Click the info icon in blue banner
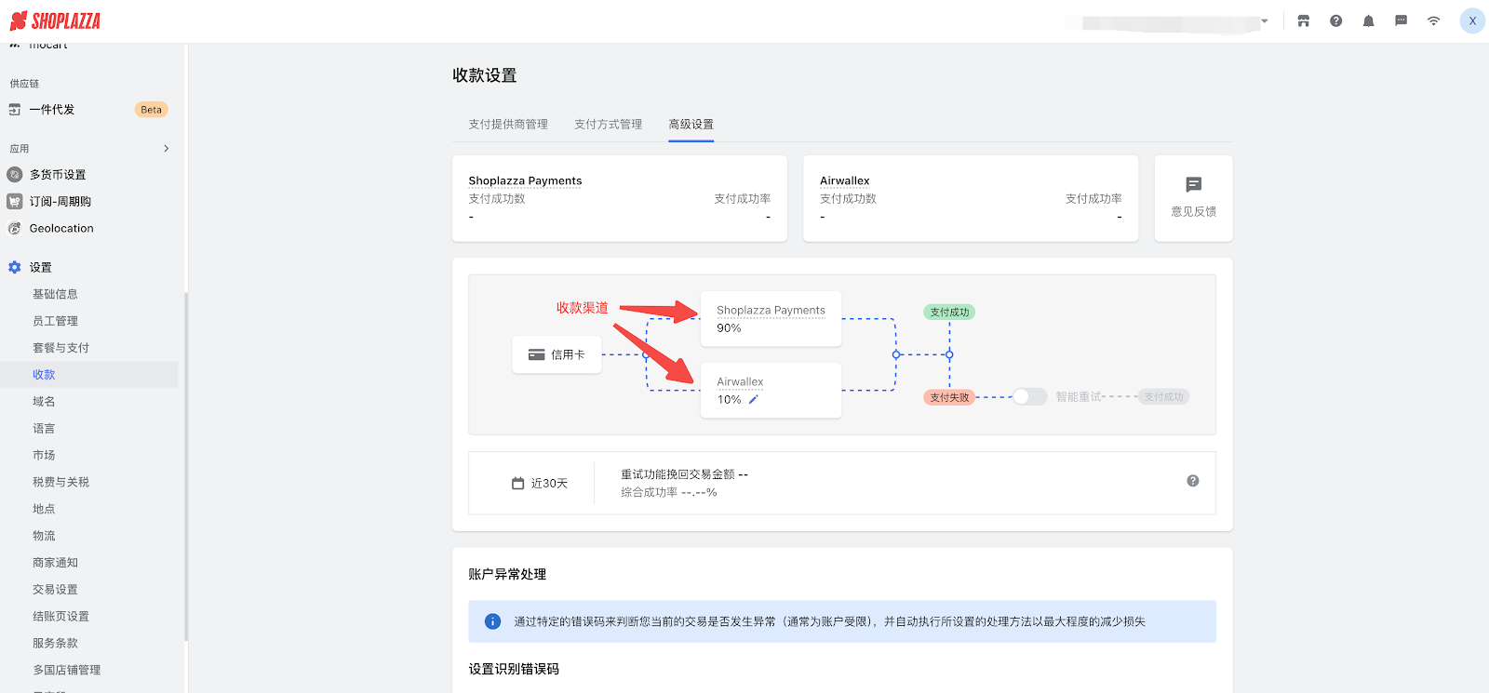Image resolution: width=1489 pixels, height=693 pixels. (x=493, y=621)
